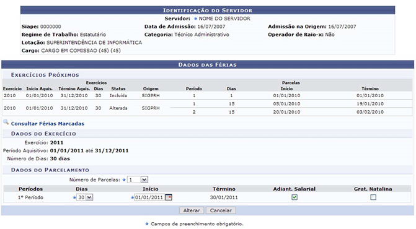Click the required star next to Número de Parcelas
This screenshot has height=229, width=416.
click(x=124, y=179)
